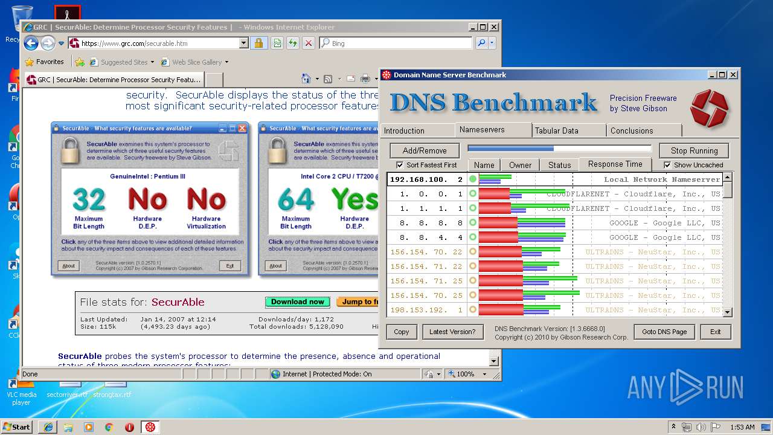This screenshot has width=773, height=435.
Task: Click status circle for 1.1.1.1
Action: tap(472, 208)
